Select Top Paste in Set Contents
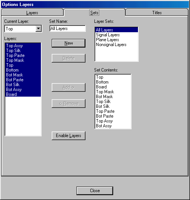 pyautogui.click(x=113, y=111)
